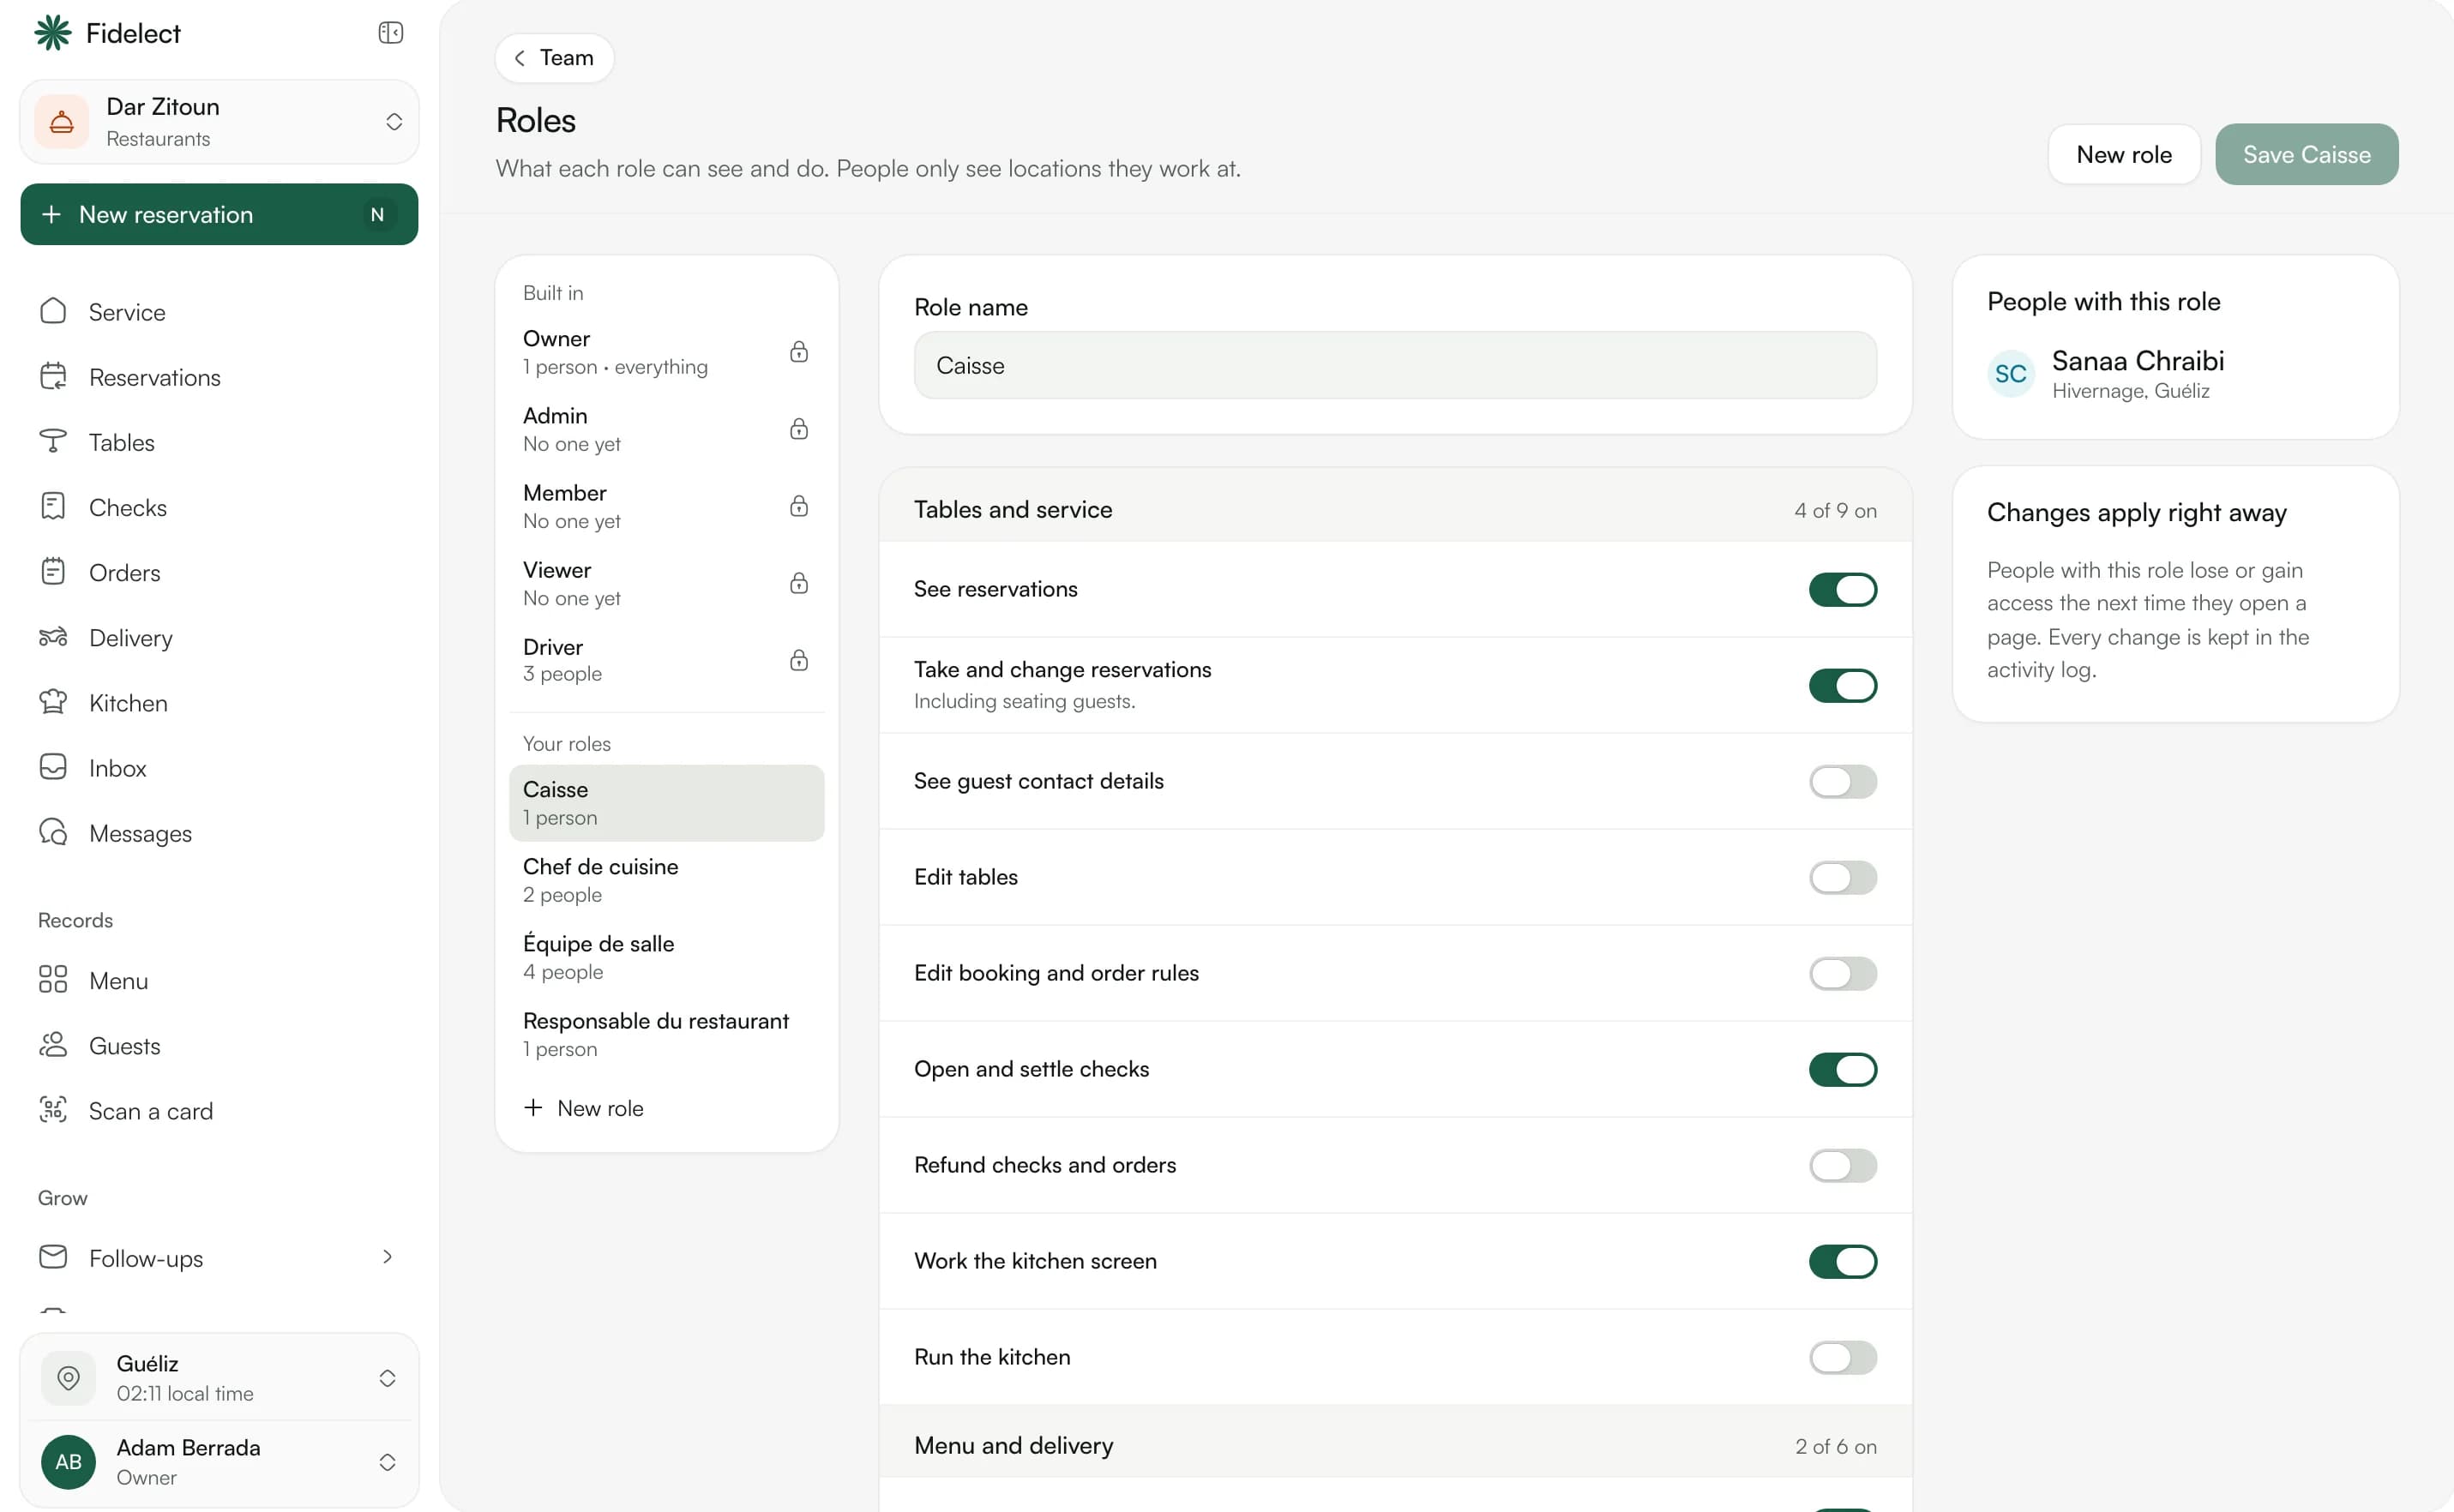Click the Messages chat icon
The height and width of the screenshot is (1512, 2454).
53,832
